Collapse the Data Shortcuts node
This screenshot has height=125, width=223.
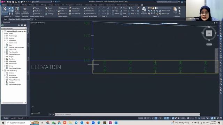2,70
